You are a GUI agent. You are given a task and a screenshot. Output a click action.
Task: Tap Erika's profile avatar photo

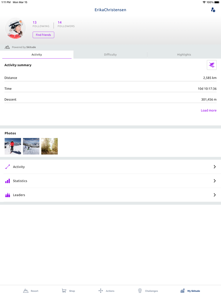[x=15, y=28]
